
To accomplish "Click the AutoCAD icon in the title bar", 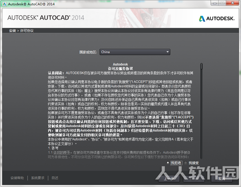I will 4,4.
